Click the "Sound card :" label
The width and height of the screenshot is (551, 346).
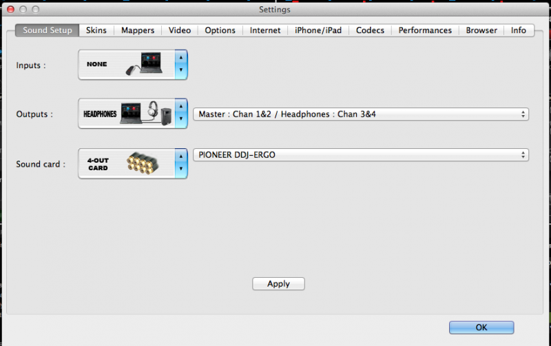click(x=41, y=164)
